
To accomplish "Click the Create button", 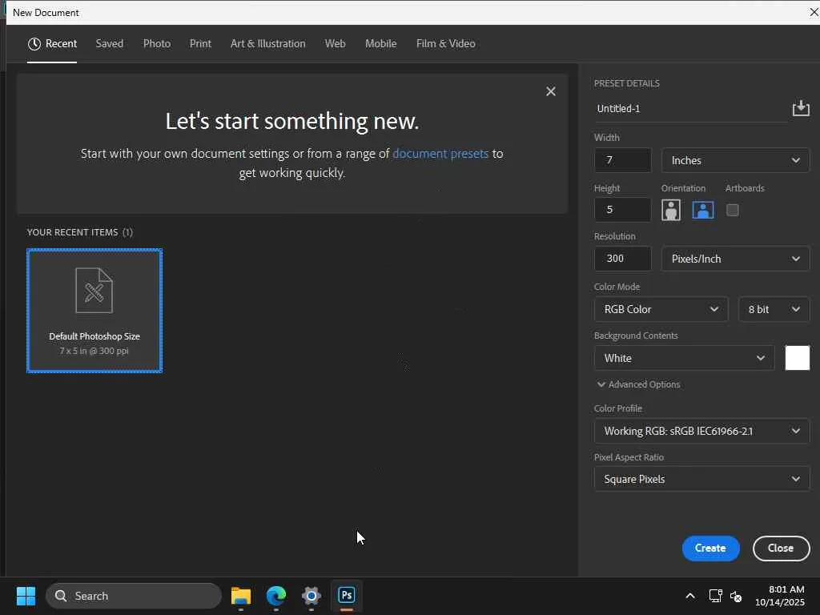I will coord(710,548).
